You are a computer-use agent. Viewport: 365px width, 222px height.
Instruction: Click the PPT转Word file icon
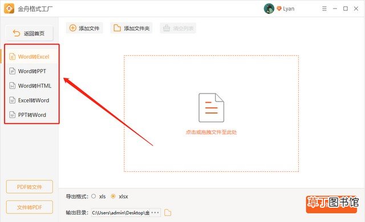[12, 115]
